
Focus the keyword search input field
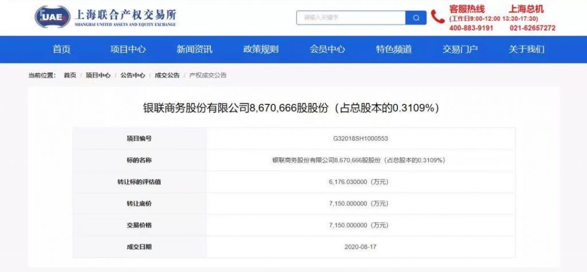(351, 18)
